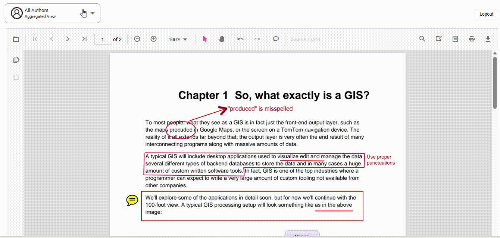This screenshot has width=500, height=238.
Task: Select the pink pointer selection tool
Action: (205, 39)
